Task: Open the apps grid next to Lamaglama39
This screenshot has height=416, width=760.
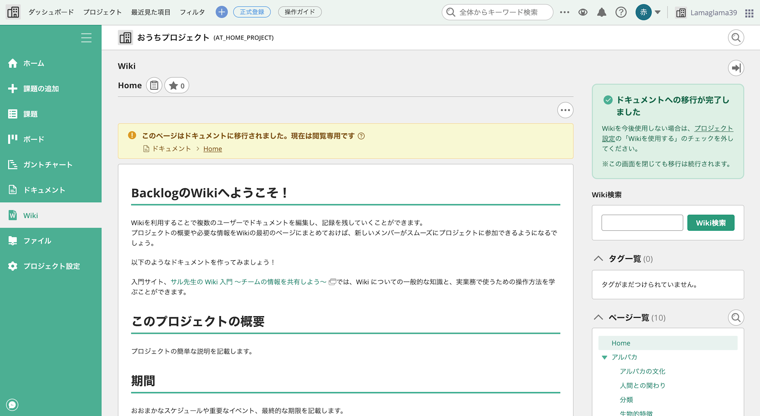Action: click(x=749, y=13)
